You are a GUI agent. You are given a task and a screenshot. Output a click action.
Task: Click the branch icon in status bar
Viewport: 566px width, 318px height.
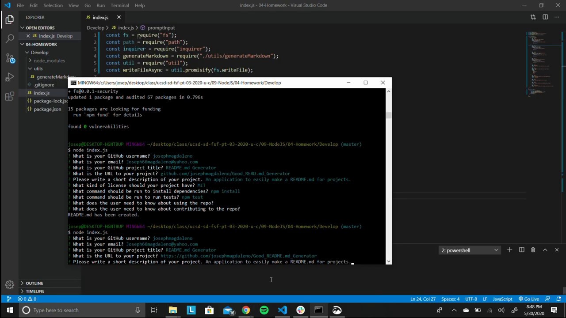coord(9,299)
